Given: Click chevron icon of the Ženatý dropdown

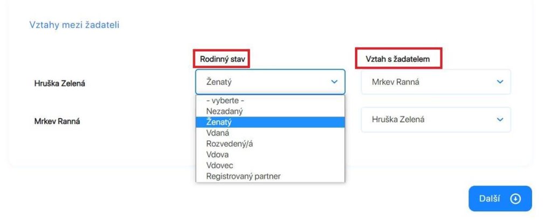Looking at the screenshot, I should [x=334, y=82].
